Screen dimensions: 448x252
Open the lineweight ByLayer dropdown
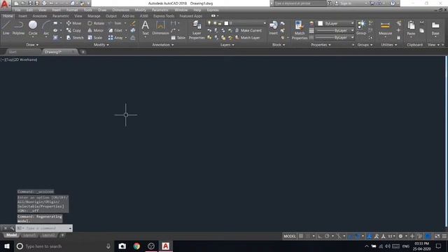pyautogui.click(x=335, y=30)
